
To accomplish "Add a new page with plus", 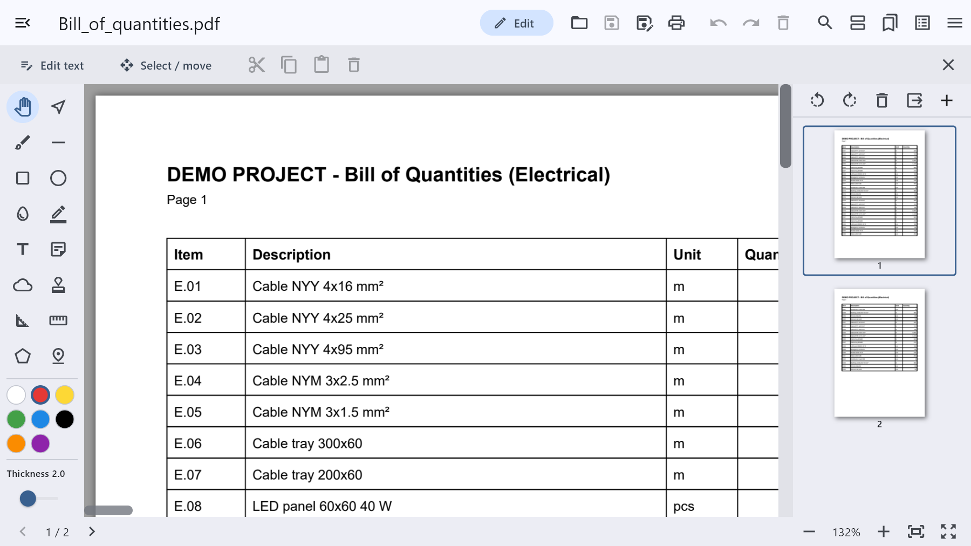I will (x=947, y=100).
